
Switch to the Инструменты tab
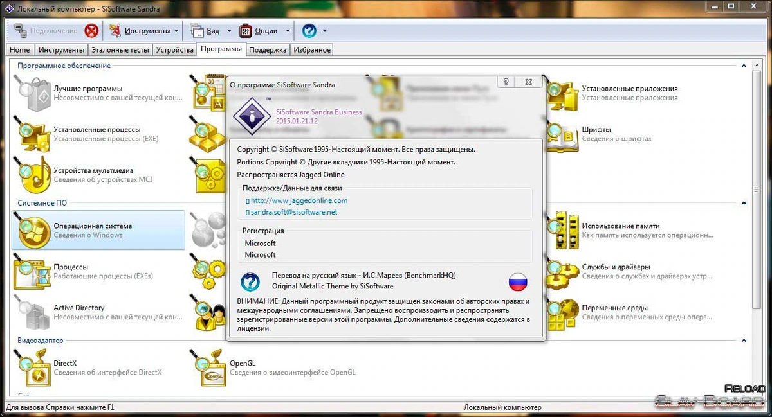click(61, 50)
